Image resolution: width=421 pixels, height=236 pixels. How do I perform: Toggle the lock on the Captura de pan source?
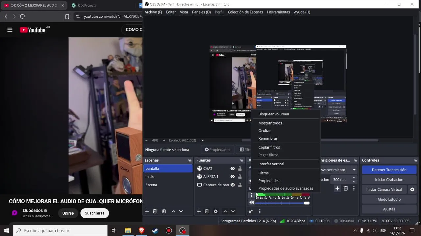(240, 185)
